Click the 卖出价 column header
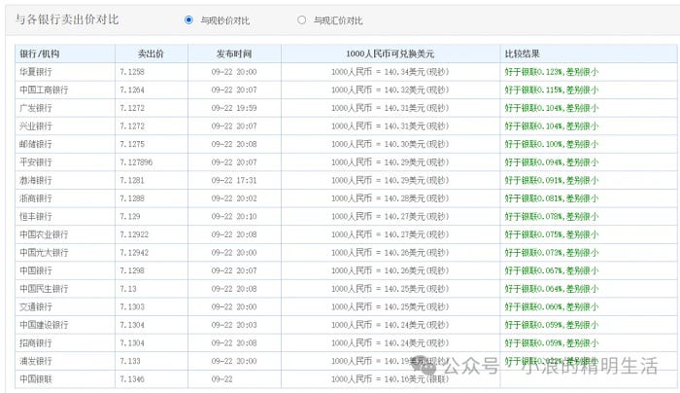The height and width of the screenshot is (393, 680). tap(151, 54)
